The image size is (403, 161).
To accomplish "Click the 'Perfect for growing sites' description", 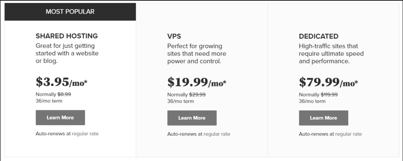I will 197,54.
